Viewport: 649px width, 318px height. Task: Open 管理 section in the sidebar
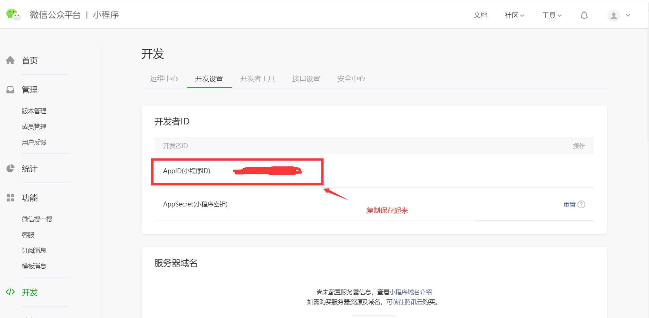click(29, 90)
